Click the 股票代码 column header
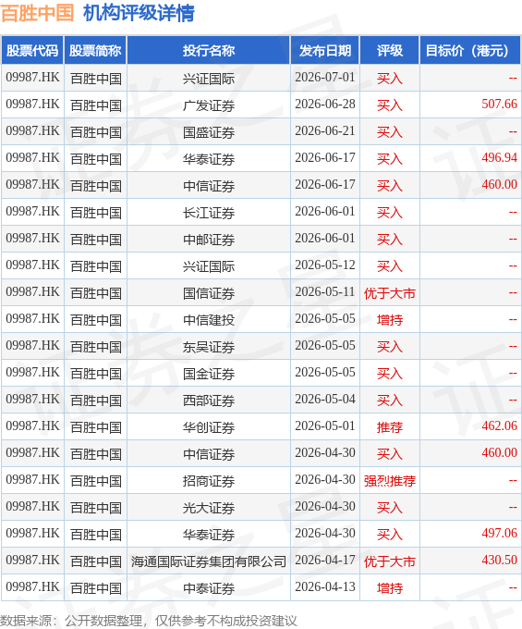 [32, 51]
